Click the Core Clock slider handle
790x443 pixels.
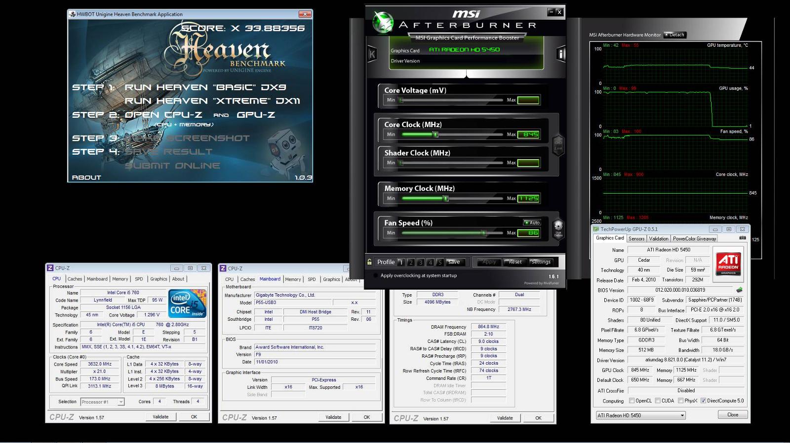point(435,134)
